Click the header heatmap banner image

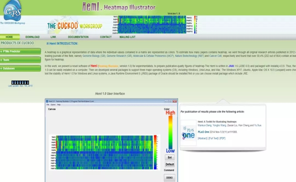(152, 25)
